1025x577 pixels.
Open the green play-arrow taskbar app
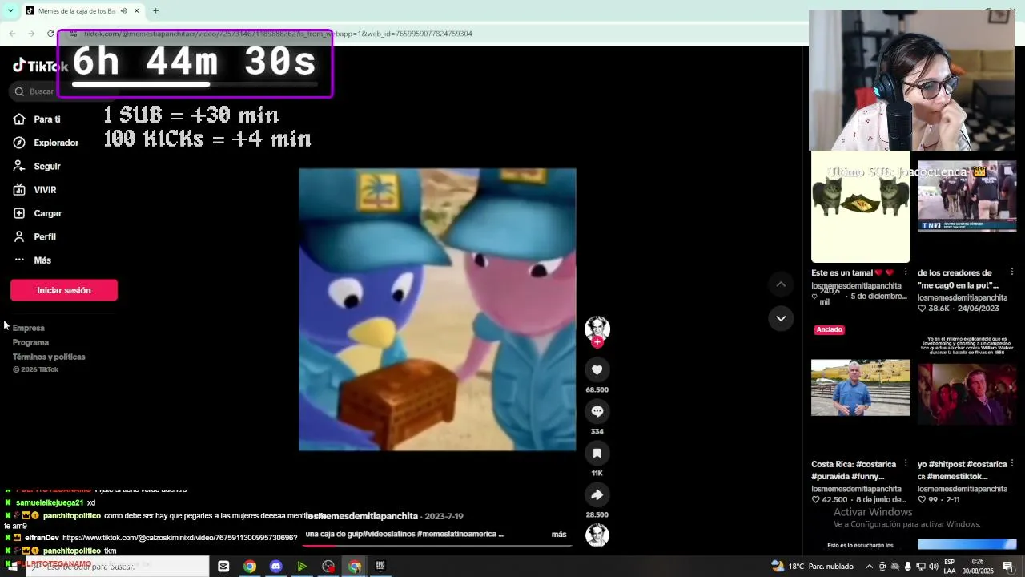(302, 567)
